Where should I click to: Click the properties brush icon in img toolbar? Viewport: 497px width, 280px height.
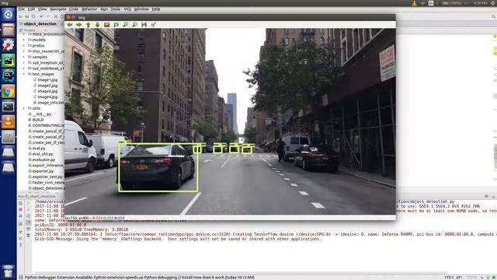pyautogui.click(x=154, y=24)
